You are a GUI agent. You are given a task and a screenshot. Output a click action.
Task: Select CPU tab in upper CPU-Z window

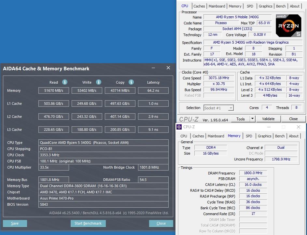click(x=185, y=6)
